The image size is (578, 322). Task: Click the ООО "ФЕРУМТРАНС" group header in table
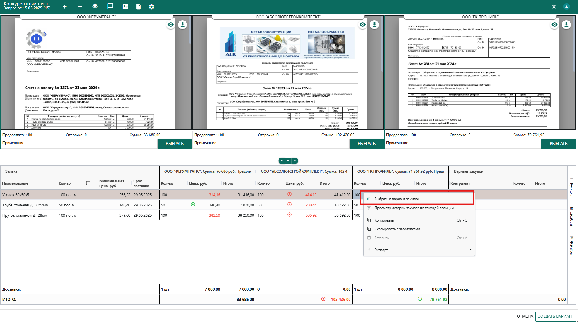(x=208, y=171)
